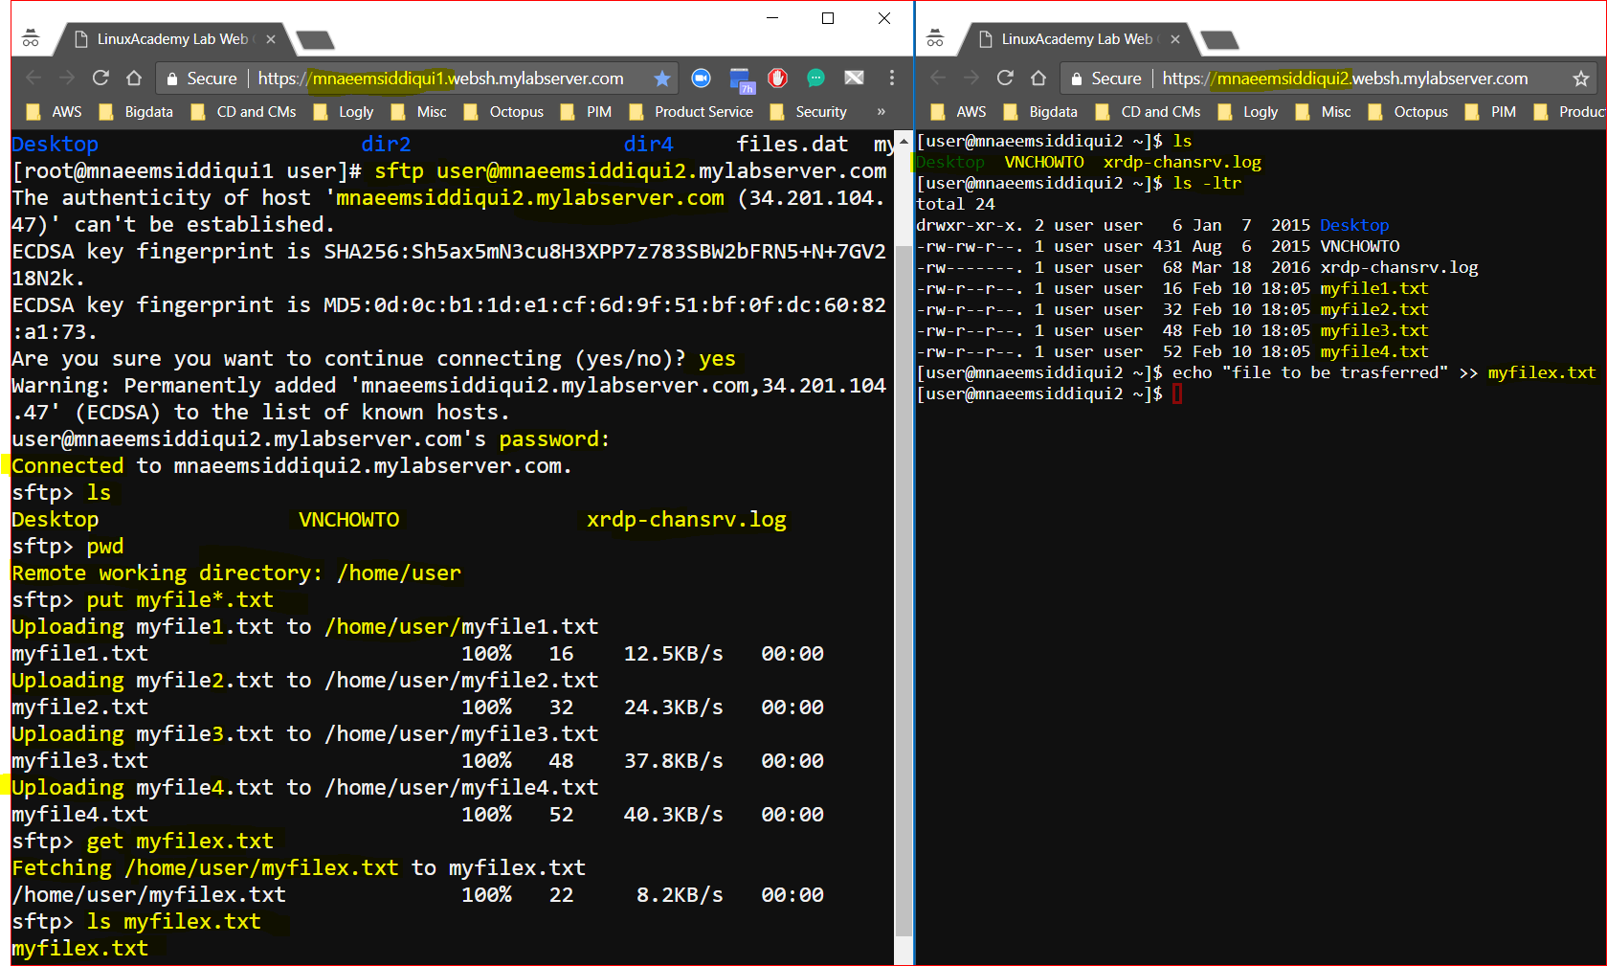Toggle bookmark star in left address bar

(x=662, y=79)
